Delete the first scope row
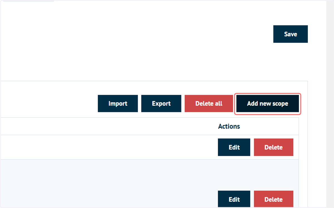Screen dimensions: 334x208 click(x=274, y=147)
